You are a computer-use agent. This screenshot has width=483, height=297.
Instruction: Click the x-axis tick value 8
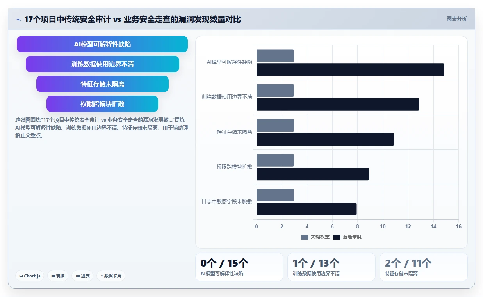[x=358, y=226]
